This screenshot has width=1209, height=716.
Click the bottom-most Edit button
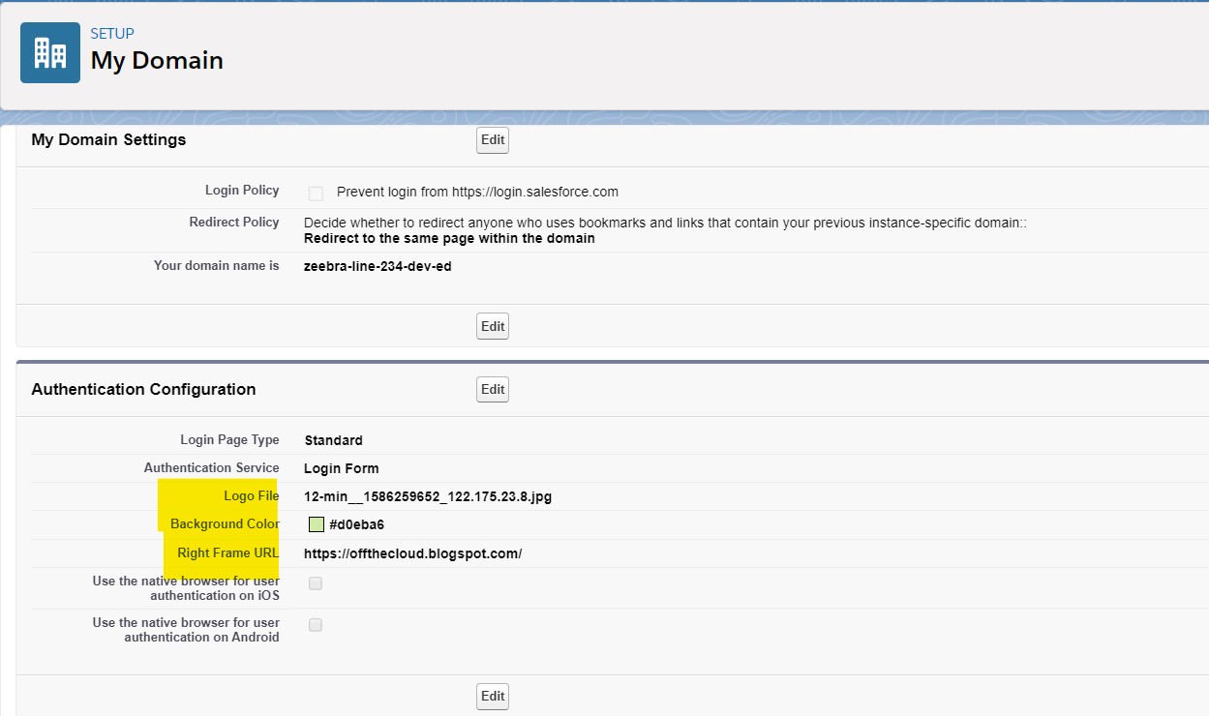pos(492,696)
